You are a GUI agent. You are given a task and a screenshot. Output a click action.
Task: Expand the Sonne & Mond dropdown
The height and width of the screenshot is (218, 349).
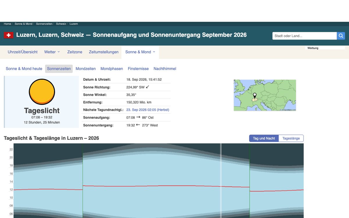pyautogui.click(x=140, y=52)
